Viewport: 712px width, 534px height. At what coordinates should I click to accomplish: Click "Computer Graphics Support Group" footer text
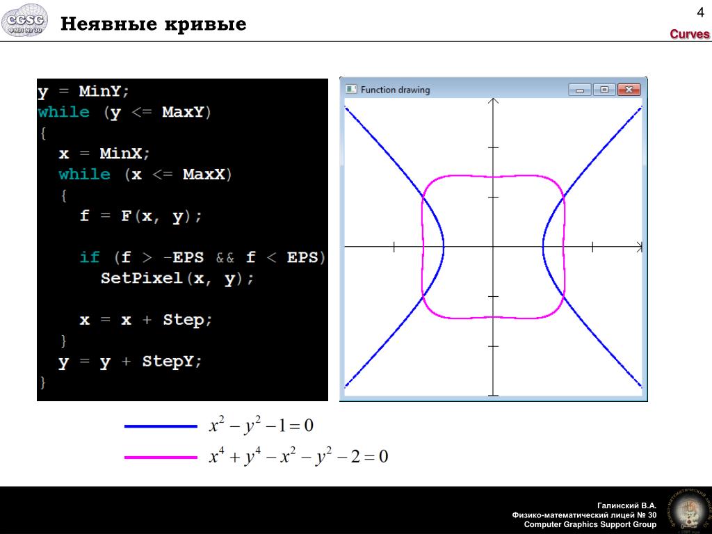click(590, 524)
